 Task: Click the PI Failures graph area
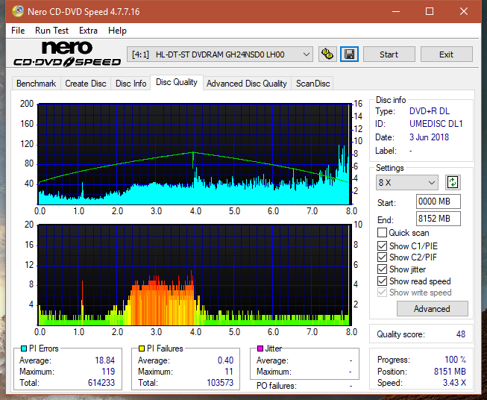point(194,275)
